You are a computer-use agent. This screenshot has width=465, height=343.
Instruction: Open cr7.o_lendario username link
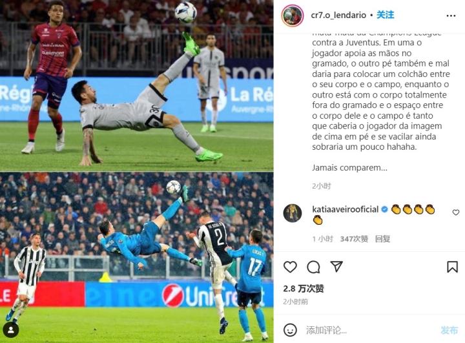point(338,15)
